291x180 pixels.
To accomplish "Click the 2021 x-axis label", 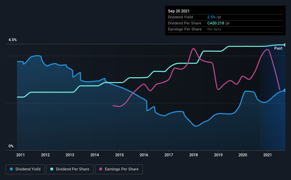I will [x=268, y=155].
